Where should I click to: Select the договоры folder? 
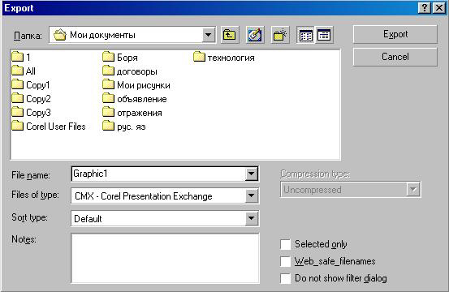[x=130, y=71]
